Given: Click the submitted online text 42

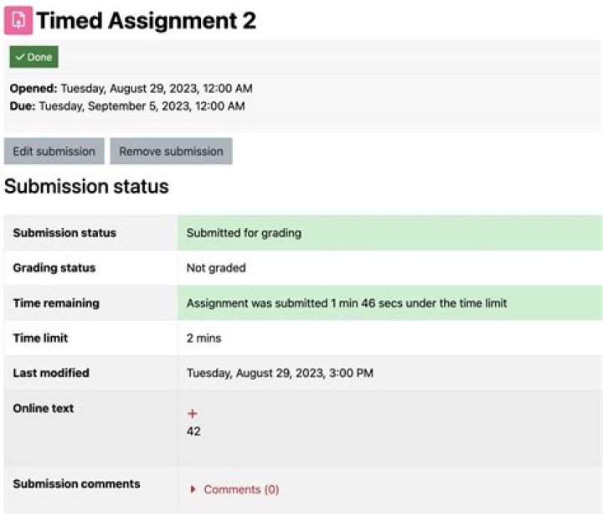Looking at the screenshot, I should coord(193,432).
